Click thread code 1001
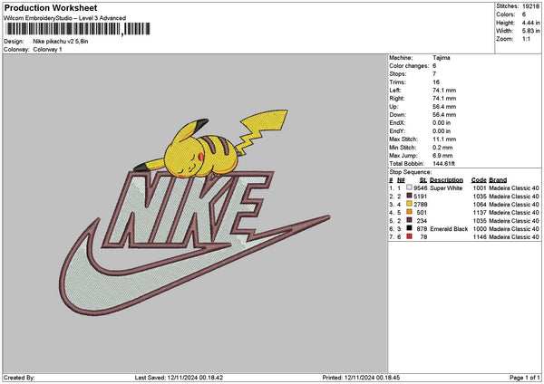Screen dimensions: 544x384 (480, 188)
